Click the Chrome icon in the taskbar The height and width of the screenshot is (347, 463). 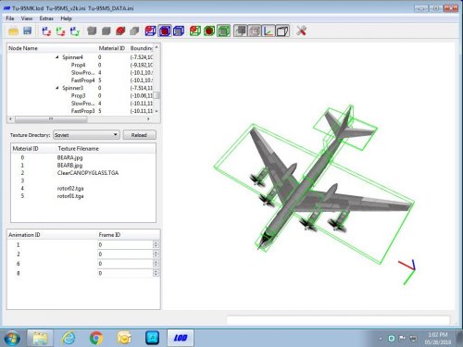tap(96, 338)
